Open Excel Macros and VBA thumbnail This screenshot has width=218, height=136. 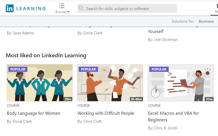click(181, 83)
